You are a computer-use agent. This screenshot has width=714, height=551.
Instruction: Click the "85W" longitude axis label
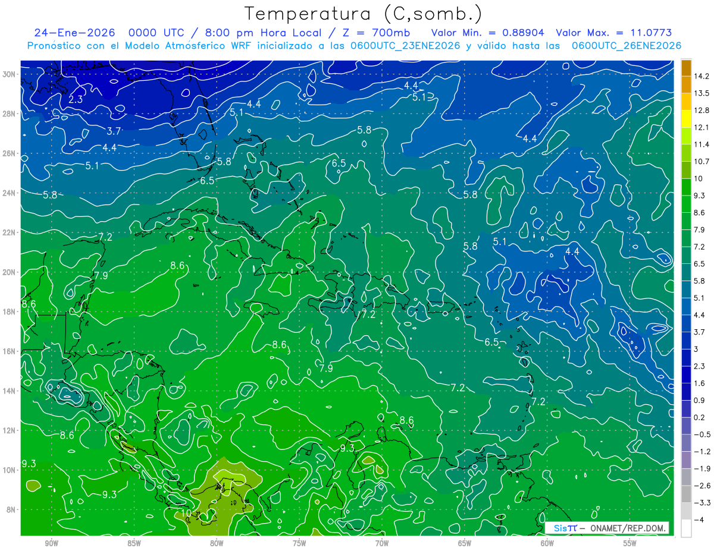[x=134, y=544]
